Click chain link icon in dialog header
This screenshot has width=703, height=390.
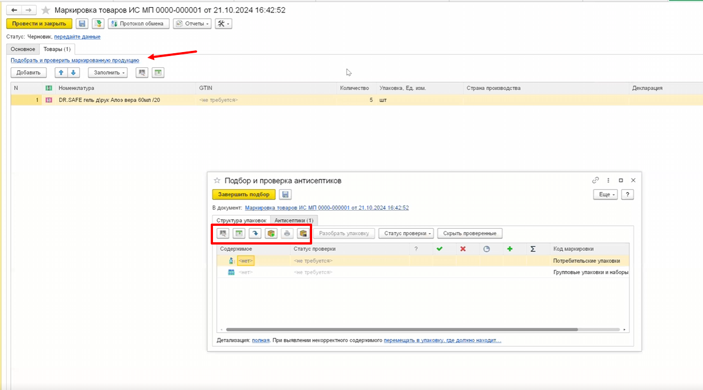tap(595, 180)
